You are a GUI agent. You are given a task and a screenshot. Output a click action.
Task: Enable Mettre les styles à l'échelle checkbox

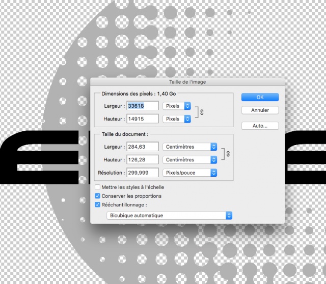[98, 187]
